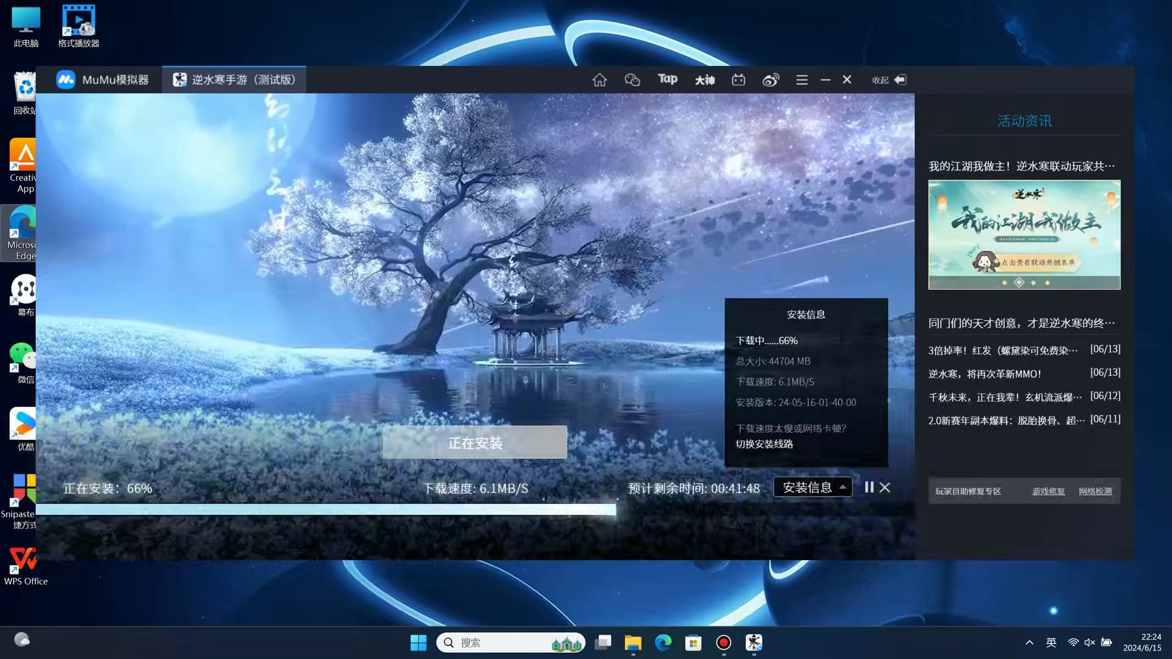1172x659 pixels.
Task: Show hidden tray icons chevron
Action: coord(1029,643)
